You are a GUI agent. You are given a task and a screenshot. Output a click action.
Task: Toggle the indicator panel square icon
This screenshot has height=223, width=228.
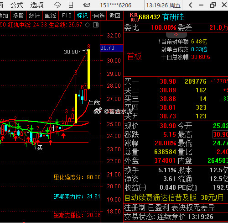coord(96,25)
